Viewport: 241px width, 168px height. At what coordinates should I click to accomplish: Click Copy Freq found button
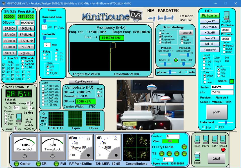84,81
